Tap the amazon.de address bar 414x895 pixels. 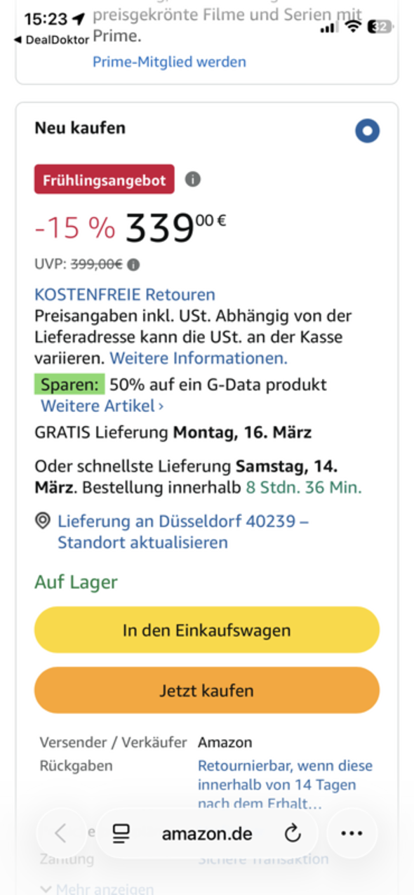[207, 833]
